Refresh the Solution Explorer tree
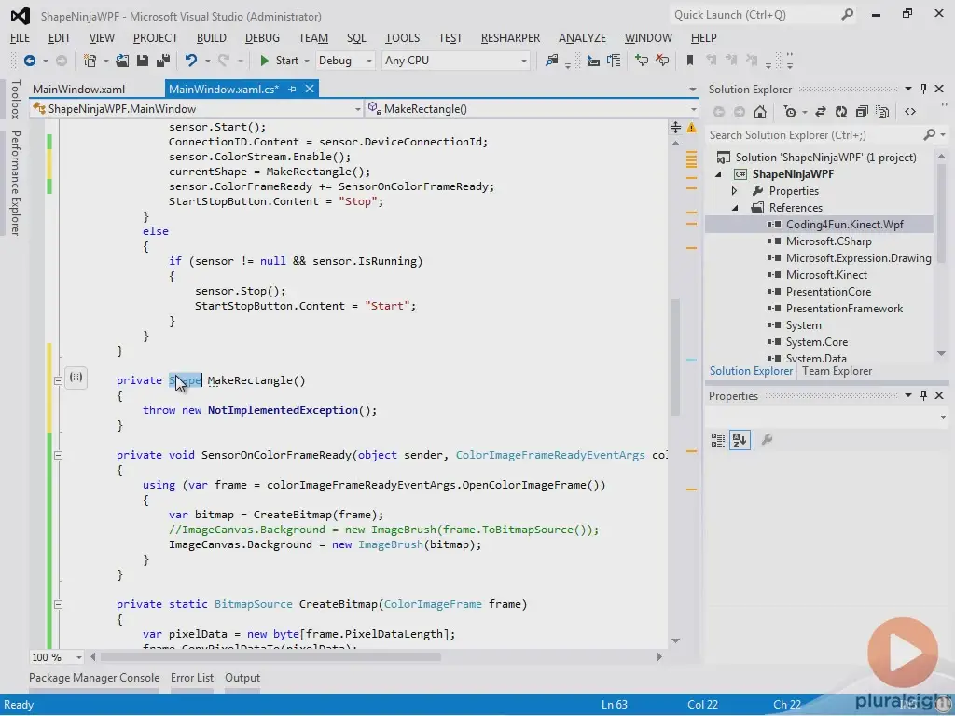This screenshot has height=716, width=955. click(841, 112)
